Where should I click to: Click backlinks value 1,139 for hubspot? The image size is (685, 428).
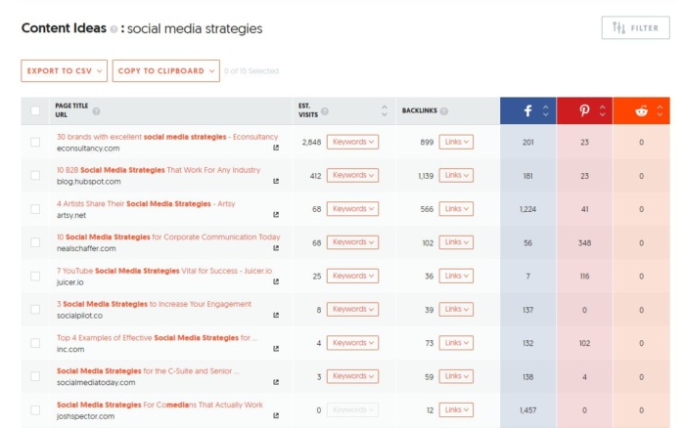[x=426, y=176]
